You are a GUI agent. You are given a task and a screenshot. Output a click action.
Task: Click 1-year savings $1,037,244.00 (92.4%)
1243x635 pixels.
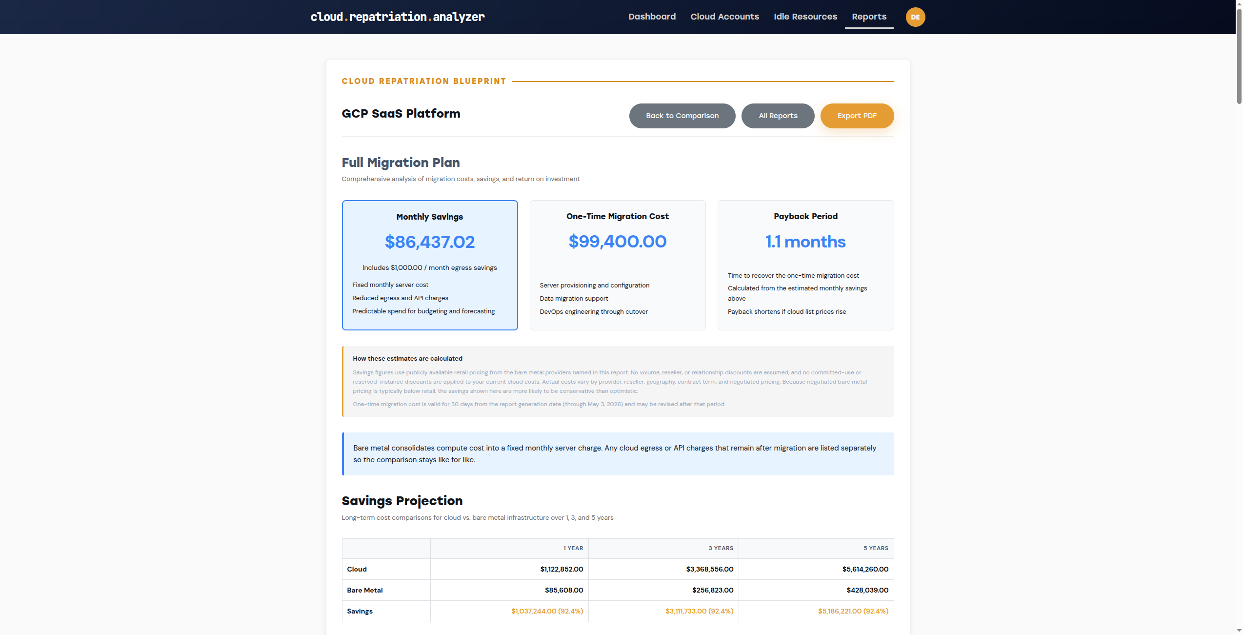547,611
